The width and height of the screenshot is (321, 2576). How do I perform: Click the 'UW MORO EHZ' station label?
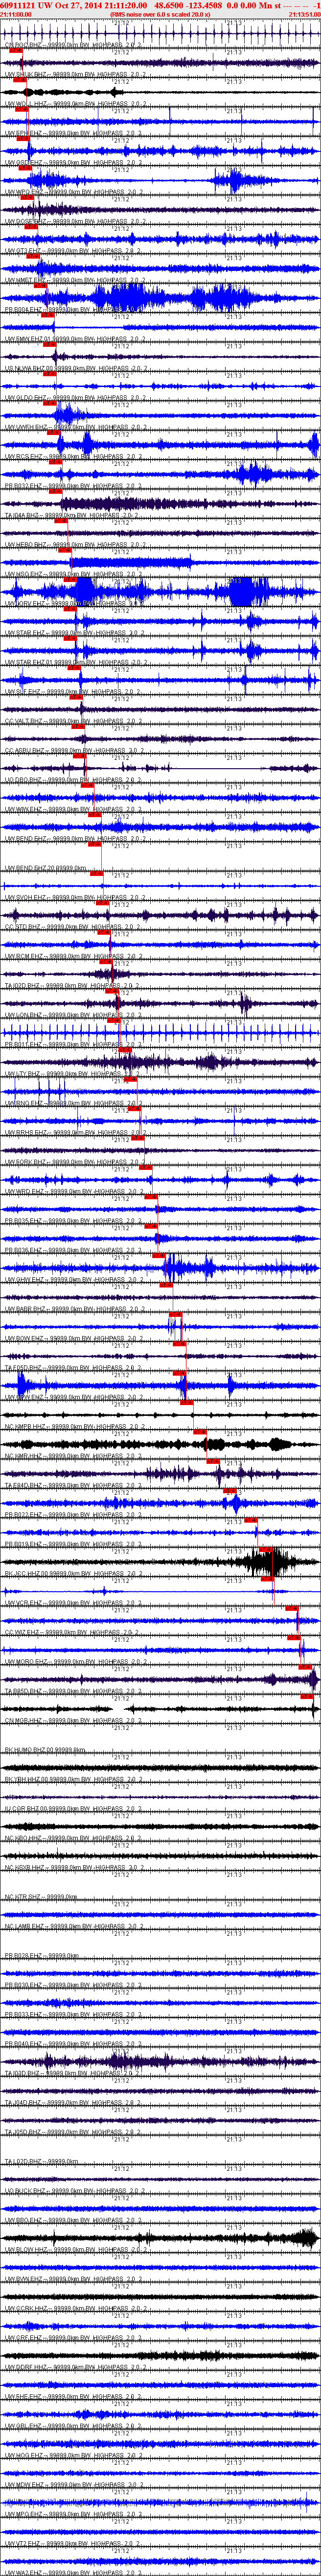coord(25,1662)
